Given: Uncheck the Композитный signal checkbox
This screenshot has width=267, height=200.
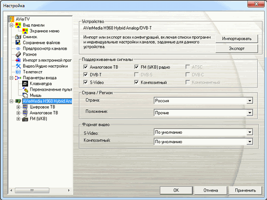Looking at the screenshot, I should 137,82.
